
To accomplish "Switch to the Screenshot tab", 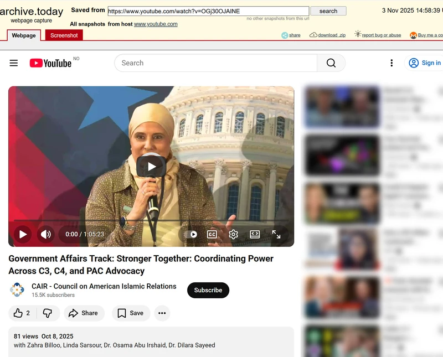I will tap(64, 35).
